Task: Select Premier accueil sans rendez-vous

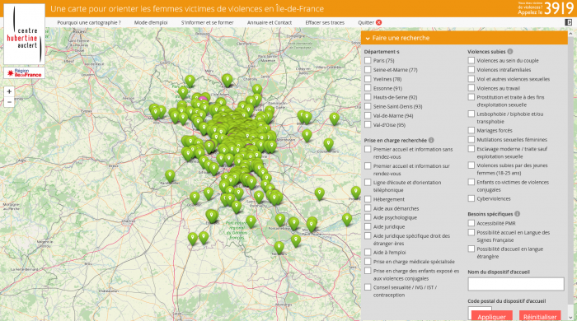Action: coord(368,149)
